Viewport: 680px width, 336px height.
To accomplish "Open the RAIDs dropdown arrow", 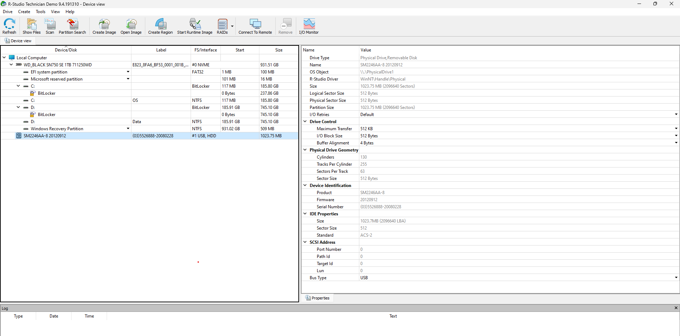I will (x=232, y=26).
